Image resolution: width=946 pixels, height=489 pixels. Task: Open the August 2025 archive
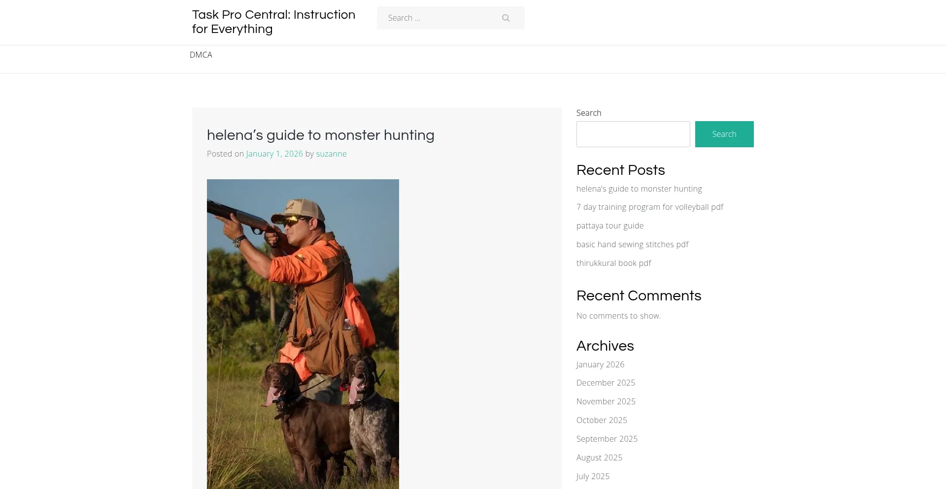[599, 457]
